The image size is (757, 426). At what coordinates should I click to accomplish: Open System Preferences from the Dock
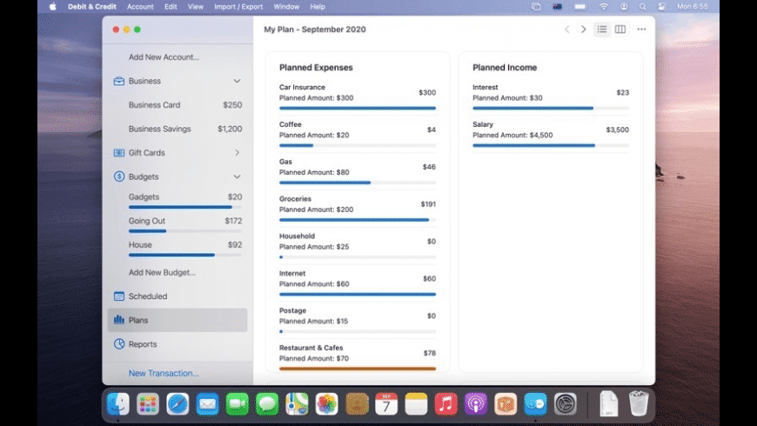click(x=566, y=403)
